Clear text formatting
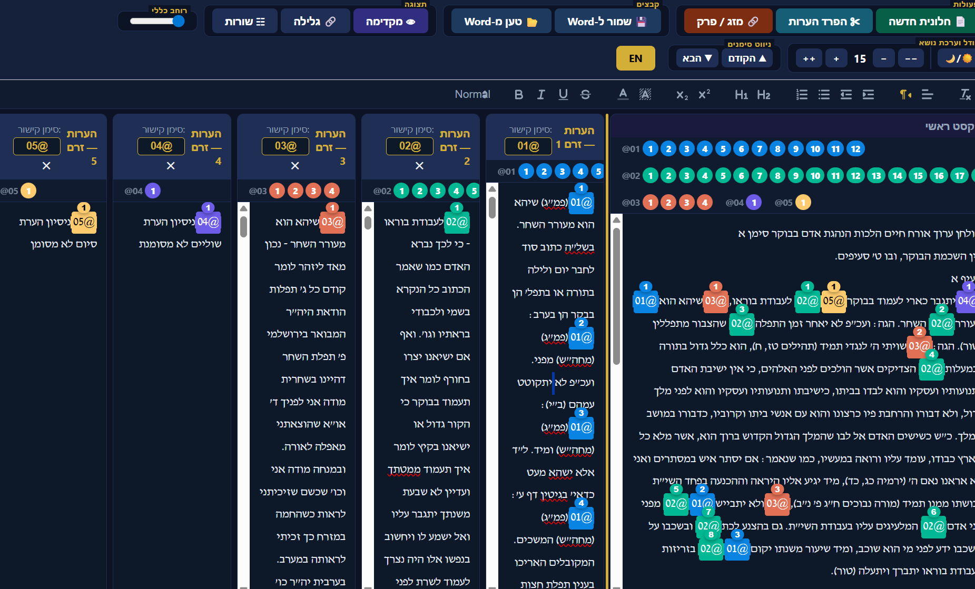Viewport: 975px width, 589px height. point(964,94)
